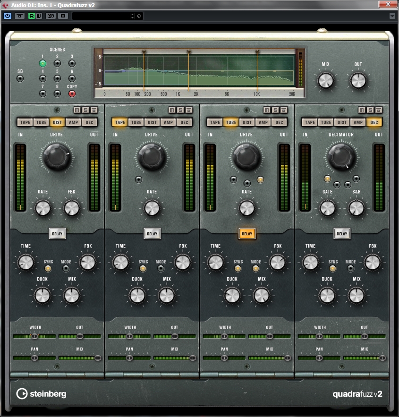This screenshot has height=417, width=399.
Task: Solo band 3 with its S button
Action: click(x=275, y=110)
